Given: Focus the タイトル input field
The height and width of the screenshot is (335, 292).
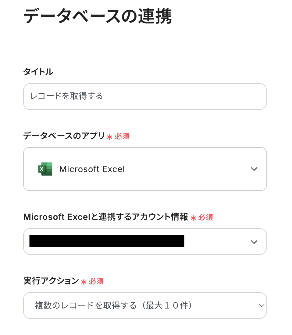Looking at the screenshot, I should [x=145, y=97].
